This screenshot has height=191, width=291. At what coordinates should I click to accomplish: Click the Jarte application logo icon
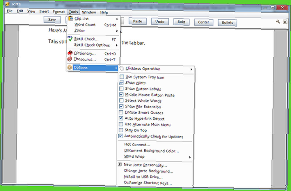[x=7, y=4]
